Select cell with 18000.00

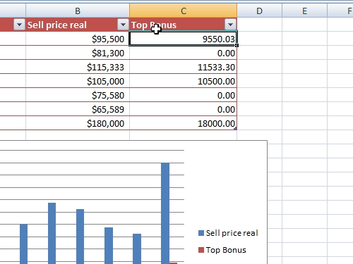pos(184,123)
